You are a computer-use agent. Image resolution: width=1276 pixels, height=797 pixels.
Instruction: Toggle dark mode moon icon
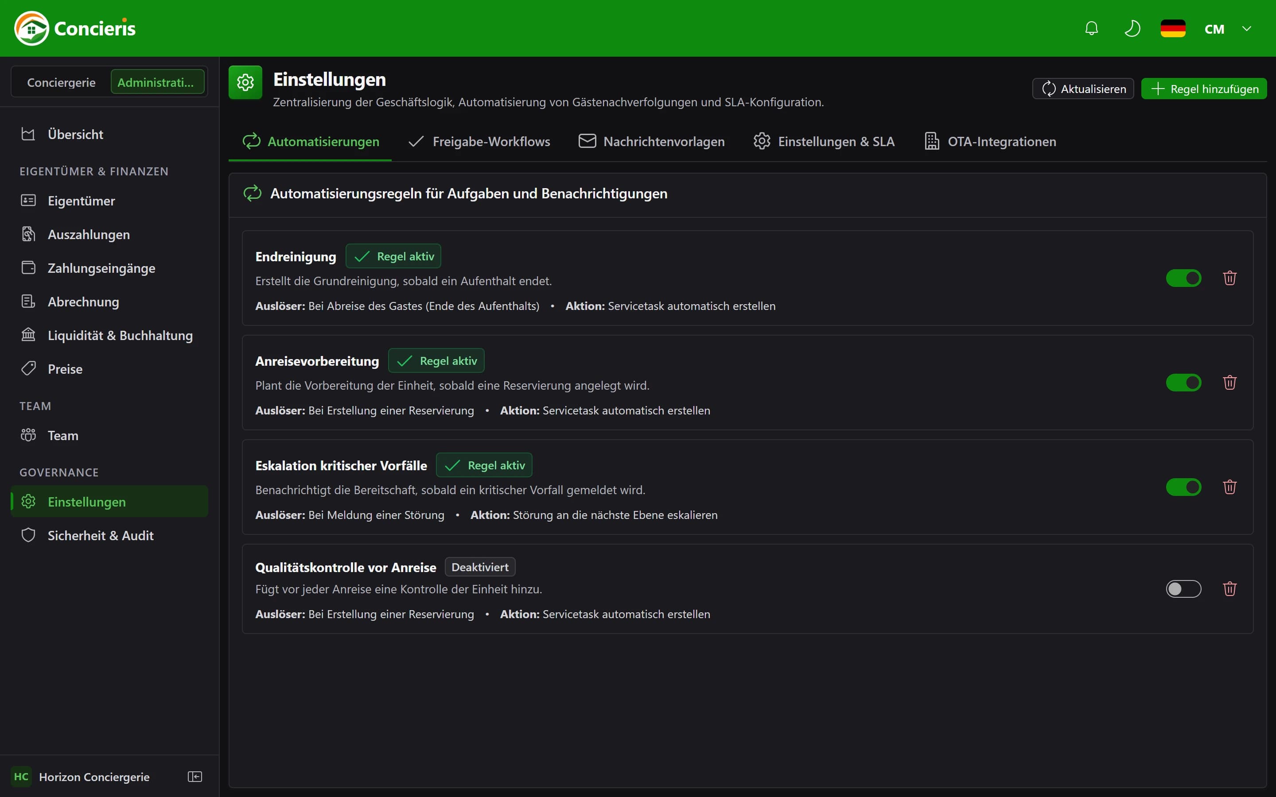(1132, 28)
